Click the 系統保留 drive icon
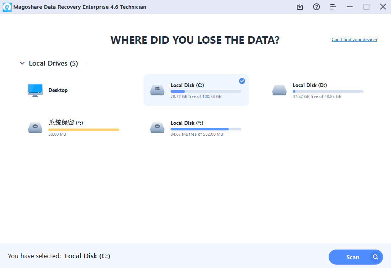The width and height of the screenshot is (391, 268). tap(35, 128)
